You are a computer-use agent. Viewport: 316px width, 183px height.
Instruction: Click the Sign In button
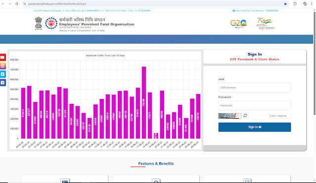point(255,127)
